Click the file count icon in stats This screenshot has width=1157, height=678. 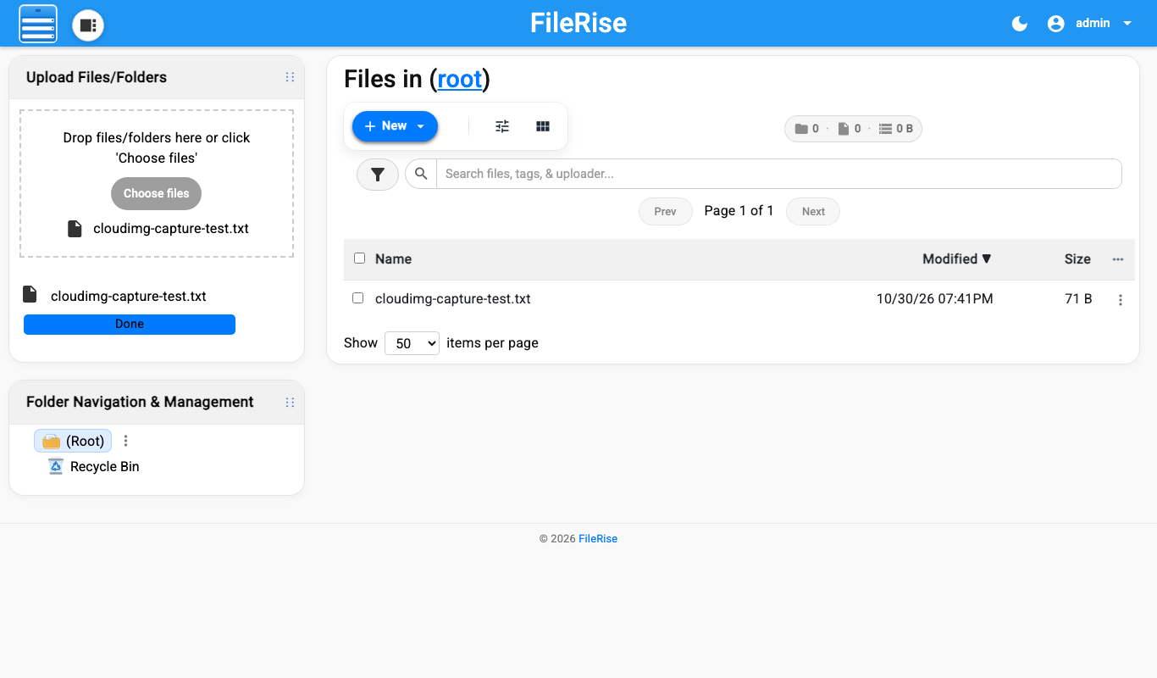click(x=844, y=129)
